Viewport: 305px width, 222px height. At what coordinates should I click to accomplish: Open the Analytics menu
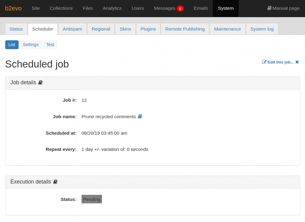click(x=112, y=8)
